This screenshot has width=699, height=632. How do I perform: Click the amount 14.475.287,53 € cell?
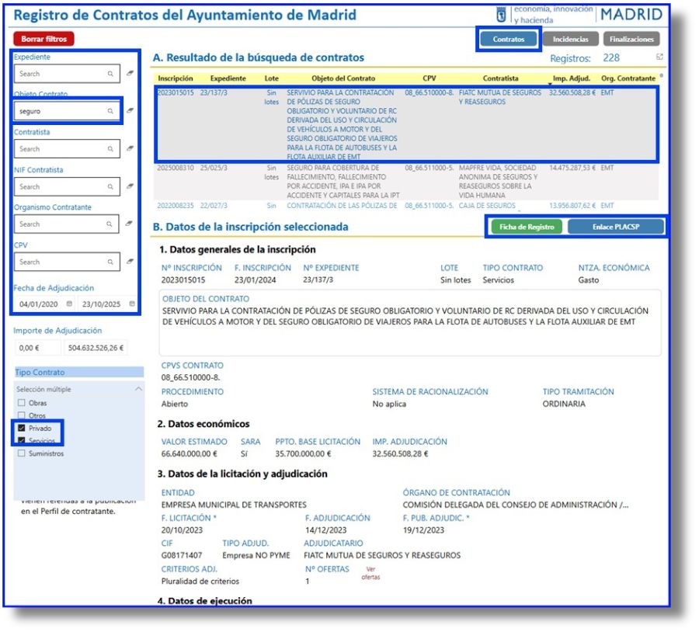coord(572,168)
